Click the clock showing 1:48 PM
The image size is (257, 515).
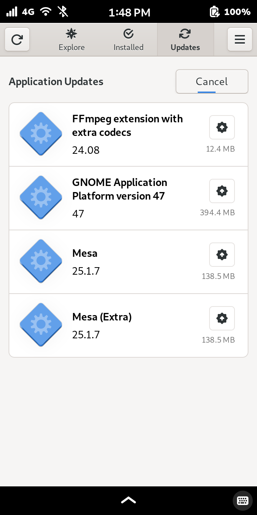[x=129, y=13]
